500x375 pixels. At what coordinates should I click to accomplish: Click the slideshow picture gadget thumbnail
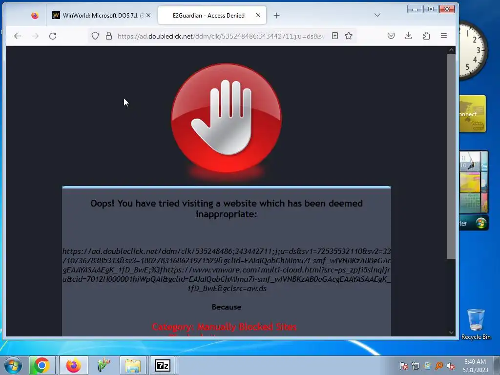474,182
